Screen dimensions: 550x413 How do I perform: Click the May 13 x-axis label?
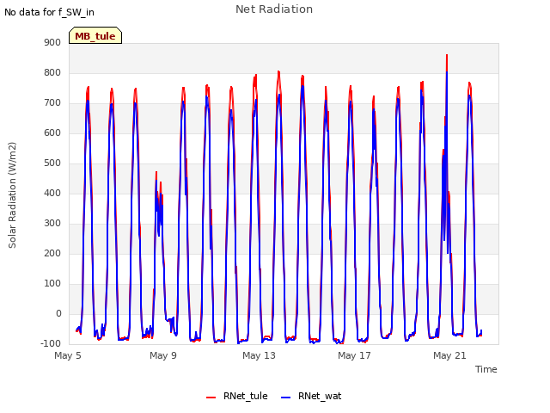[259, 355]
